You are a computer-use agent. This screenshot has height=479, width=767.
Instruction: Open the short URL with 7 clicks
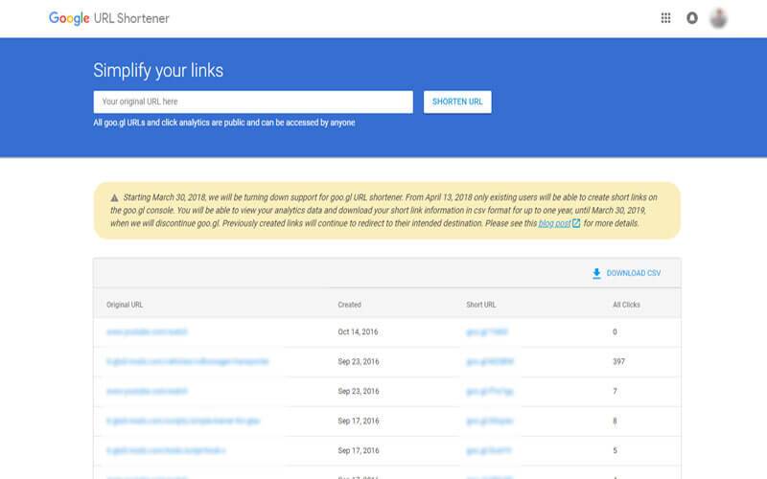pyautogui.click(x=489, y=391)
